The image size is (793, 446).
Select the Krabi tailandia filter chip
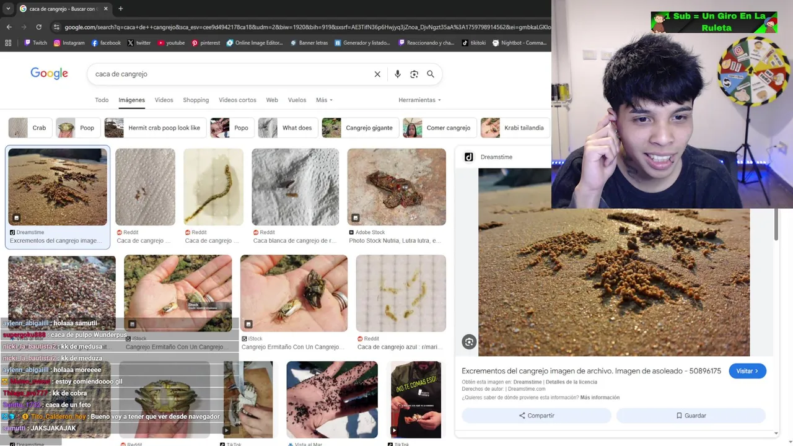pyautogui.click(x=514, y=128)
